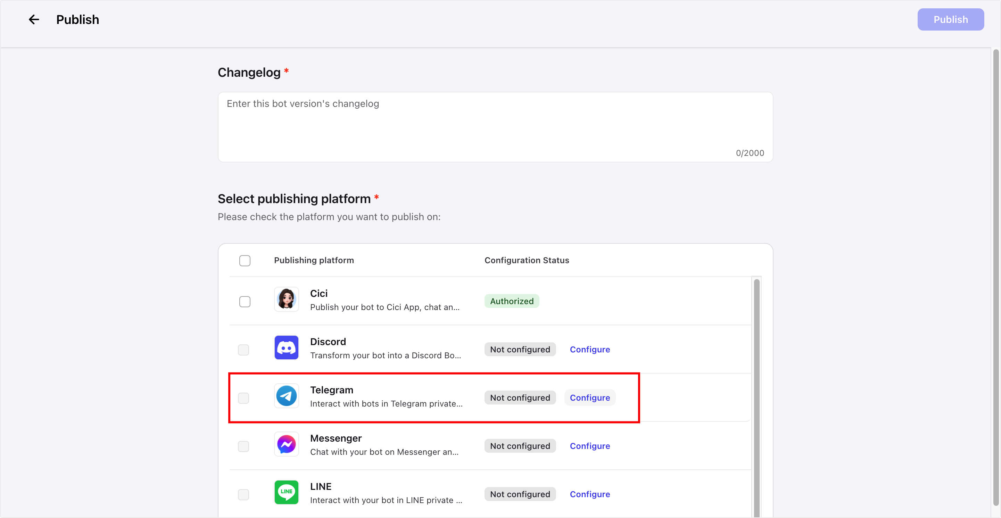Click the page's main vertical scrollbar
Viewport: 1001px width, 518px height.
[x=995, y=272]
